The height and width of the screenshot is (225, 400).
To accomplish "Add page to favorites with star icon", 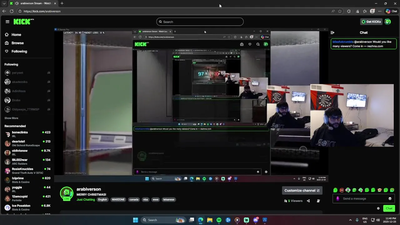I will tap(340, 11).
